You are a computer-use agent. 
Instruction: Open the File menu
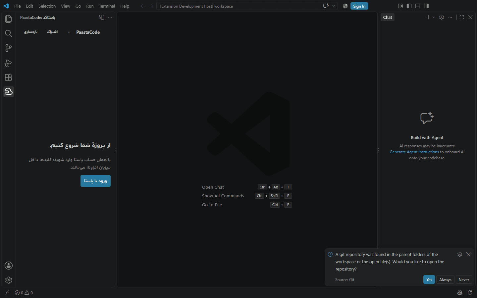coord(18,6)
